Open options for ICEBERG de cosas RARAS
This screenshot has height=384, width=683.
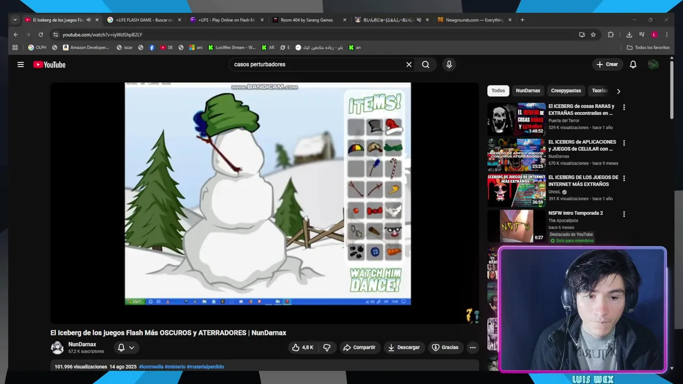coord(624,107)
